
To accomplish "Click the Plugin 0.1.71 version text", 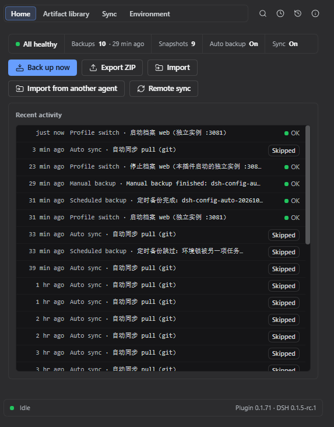I will (253, 408).
